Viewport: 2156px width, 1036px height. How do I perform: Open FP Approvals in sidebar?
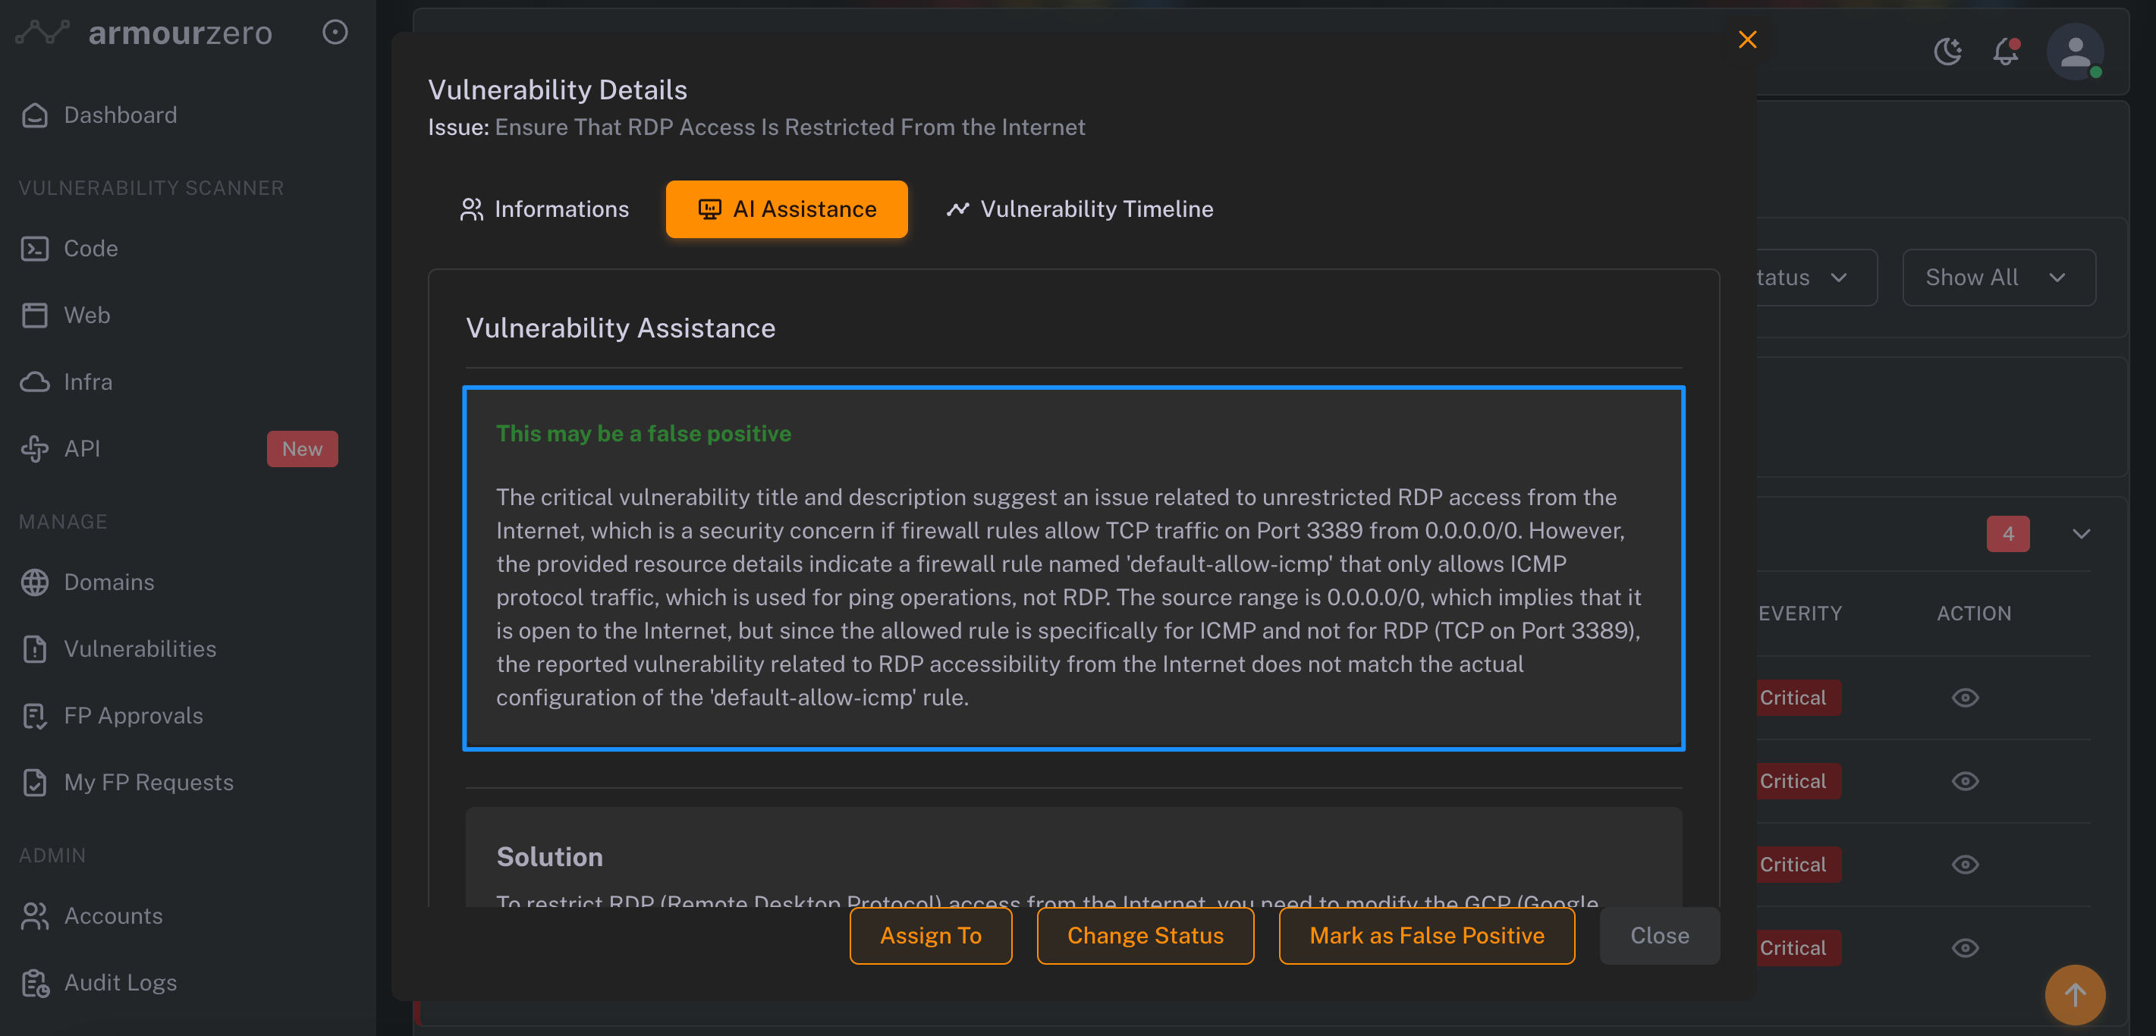[x=133, y=715]
